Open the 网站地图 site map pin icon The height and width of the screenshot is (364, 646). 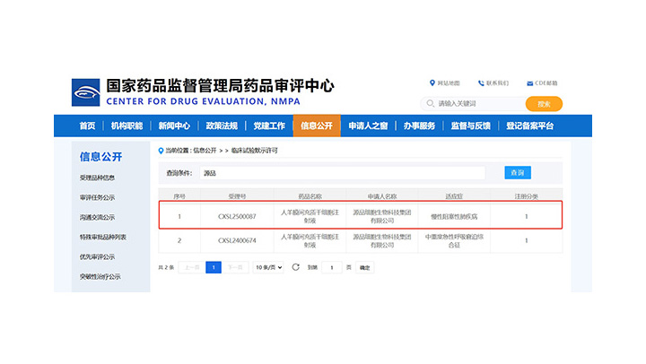tap(432, 82)
